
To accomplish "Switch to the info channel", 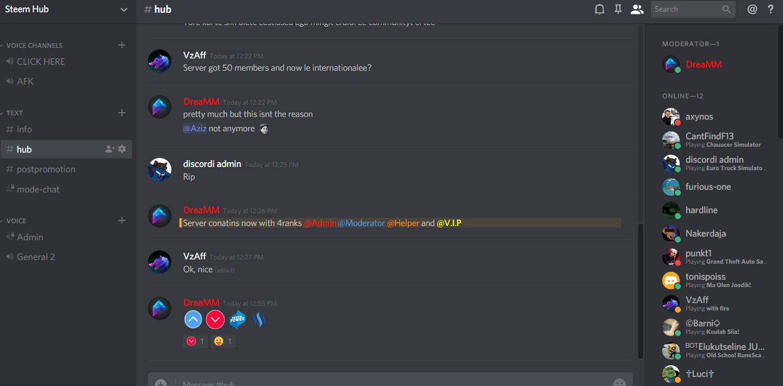I will coord(66,129).
